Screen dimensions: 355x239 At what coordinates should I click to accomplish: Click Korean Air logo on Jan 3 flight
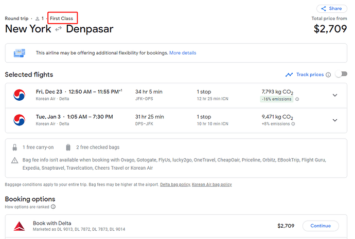coord(19,120)
